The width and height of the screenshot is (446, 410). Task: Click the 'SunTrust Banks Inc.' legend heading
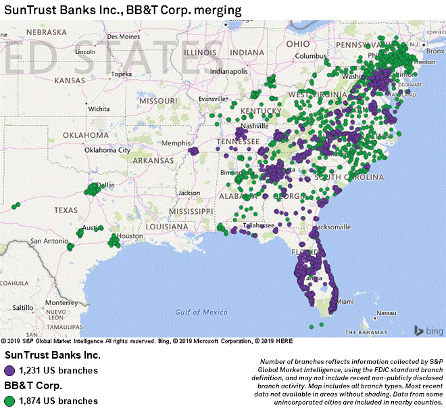point(53,355)
